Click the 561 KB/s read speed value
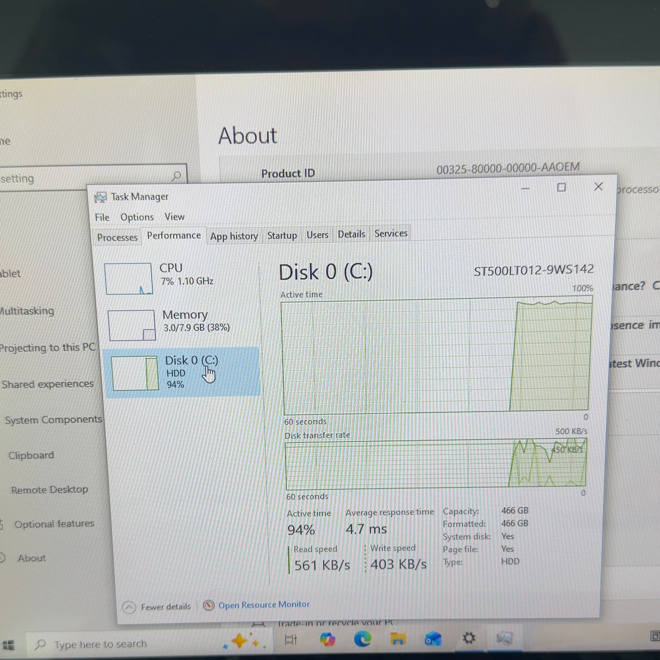The height and width of the screenshot is (660, 660). pyautogui.click(x=322, y=565)
